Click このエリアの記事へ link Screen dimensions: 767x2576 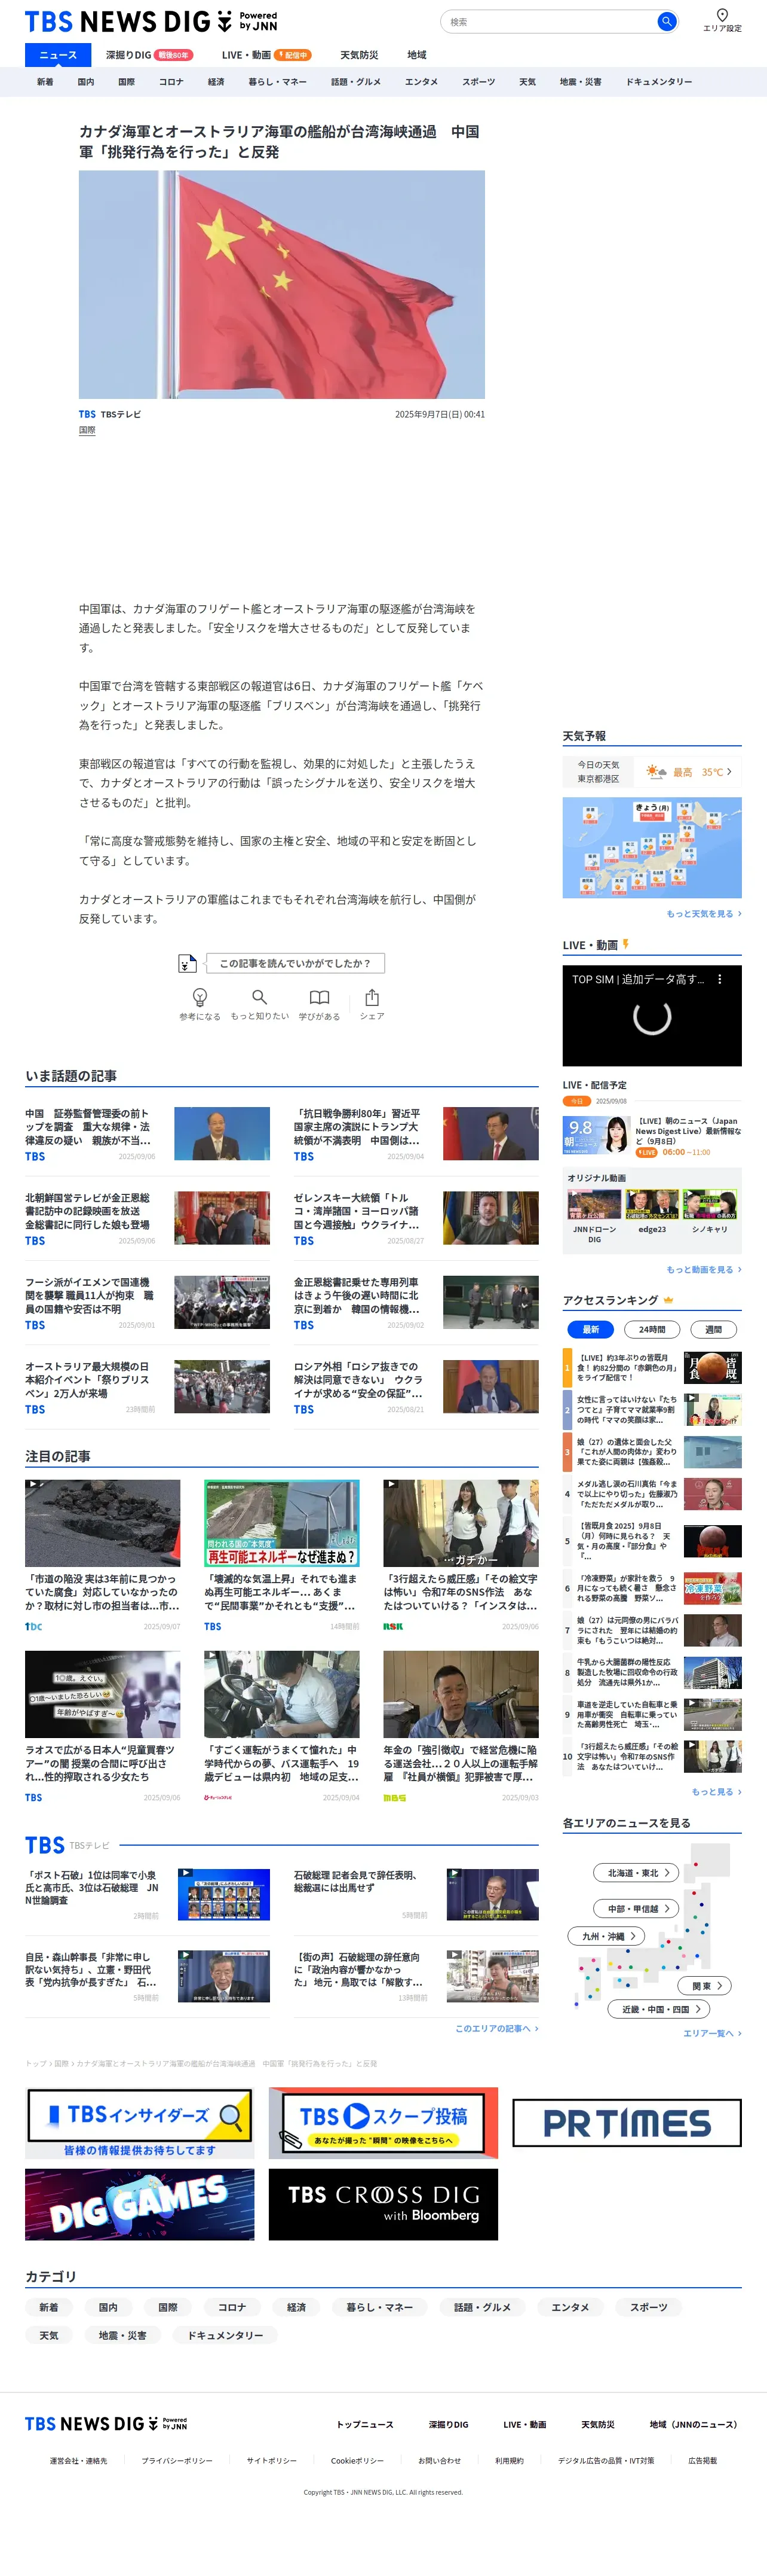[496, 2028]
